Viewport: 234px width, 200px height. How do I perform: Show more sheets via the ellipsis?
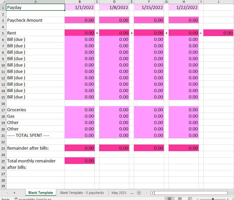[132, 193]
